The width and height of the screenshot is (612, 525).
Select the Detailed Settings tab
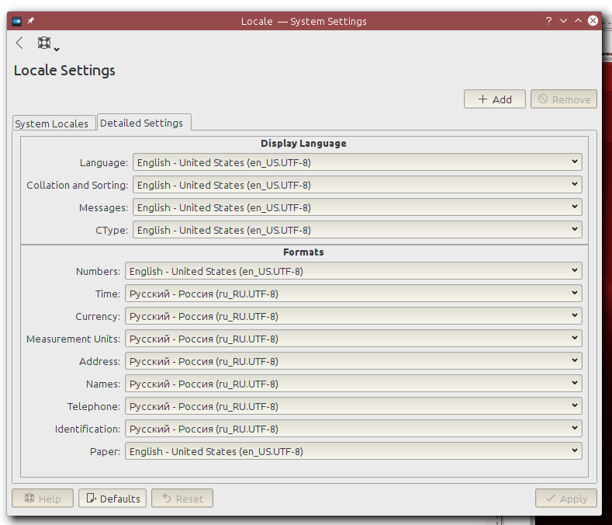pyautogui.click(x=142, y=123)
